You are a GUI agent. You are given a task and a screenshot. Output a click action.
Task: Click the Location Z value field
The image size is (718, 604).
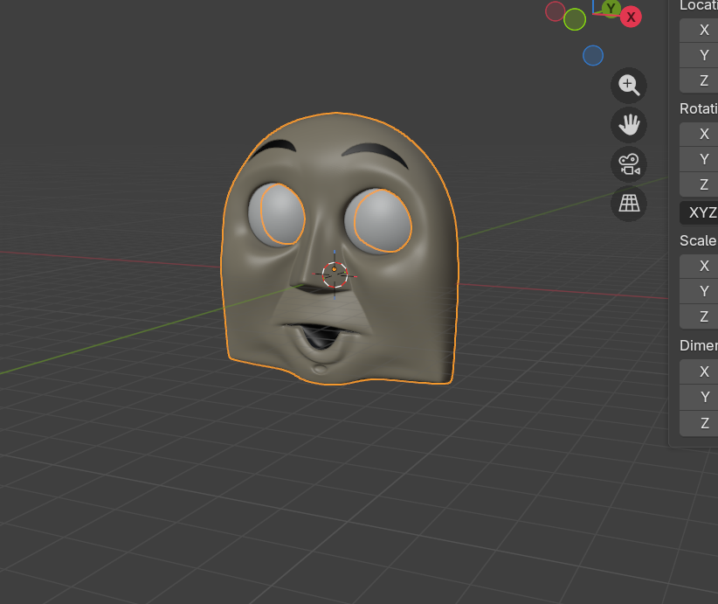pos(699,80)
